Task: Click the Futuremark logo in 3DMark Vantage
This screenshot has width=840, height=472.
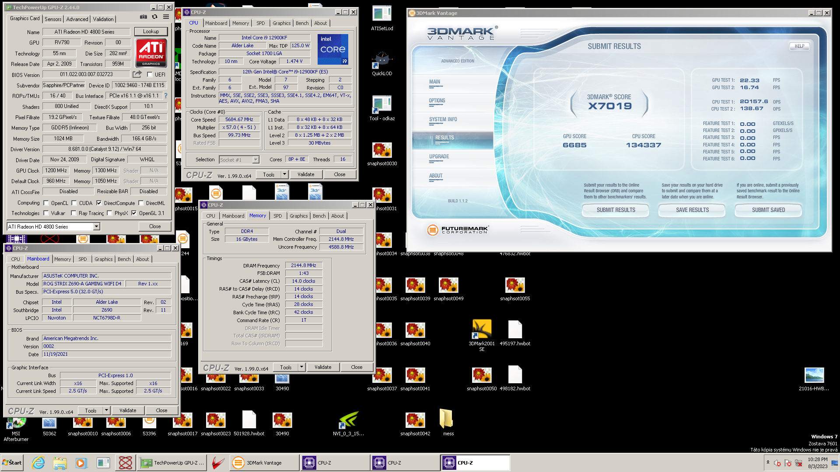Action: 458,229
